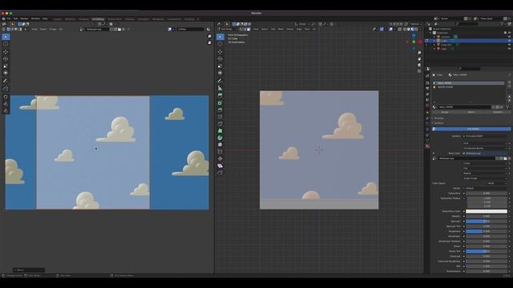
Task: Toggle visibility of Cube.001 in outliner
Action: (x=510, y=45)
